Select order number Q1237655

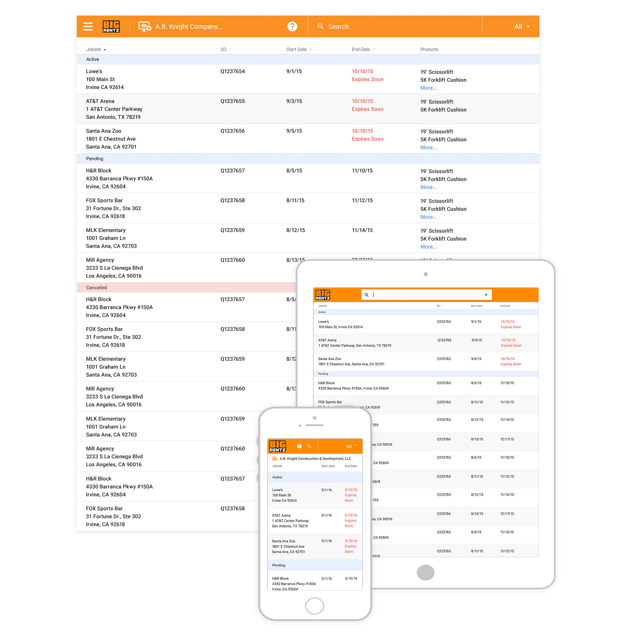pos(233,101)
